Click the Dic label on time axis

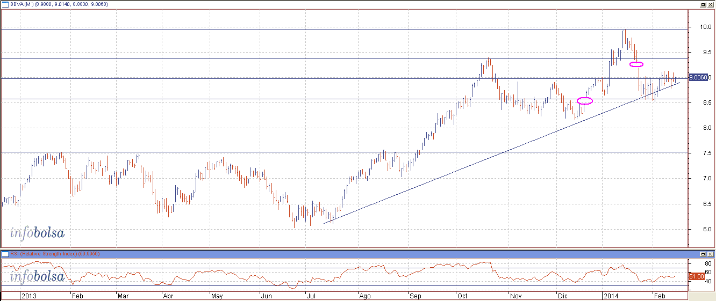562,296
